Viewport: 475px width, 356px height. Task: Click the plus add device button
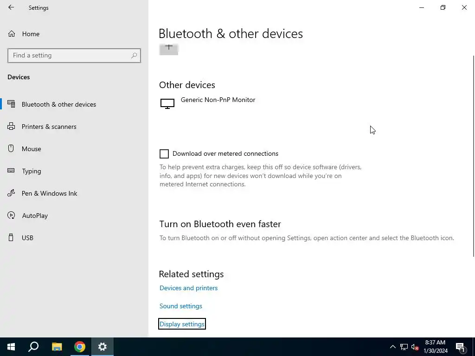point(169,50)
